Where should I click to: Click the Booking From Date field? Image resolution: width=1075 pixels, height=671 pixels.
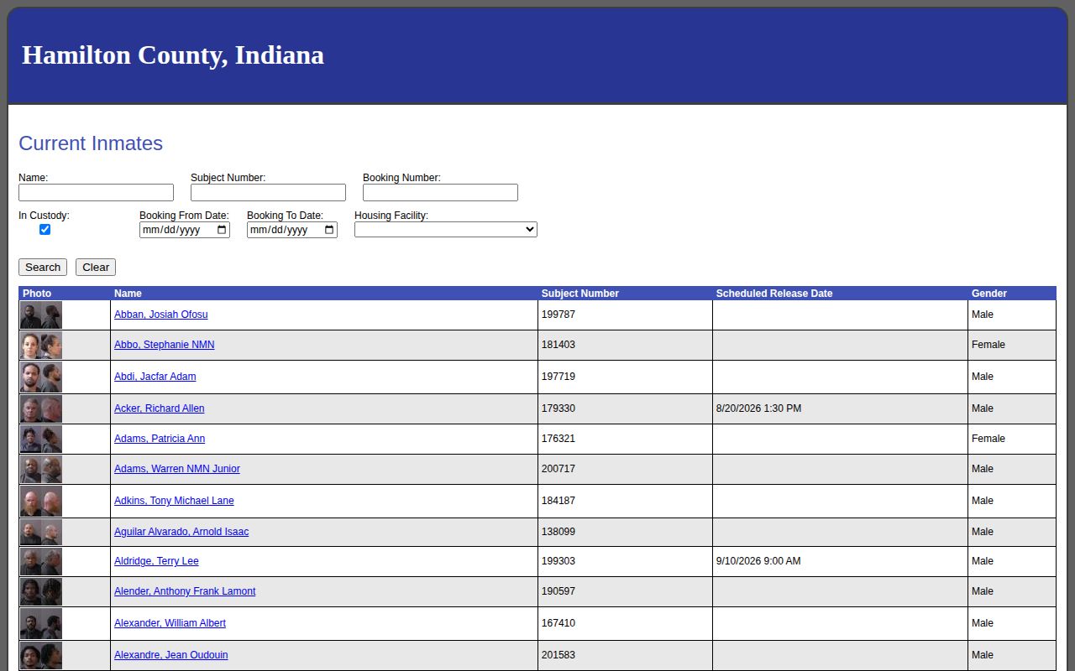pos(185,230)
